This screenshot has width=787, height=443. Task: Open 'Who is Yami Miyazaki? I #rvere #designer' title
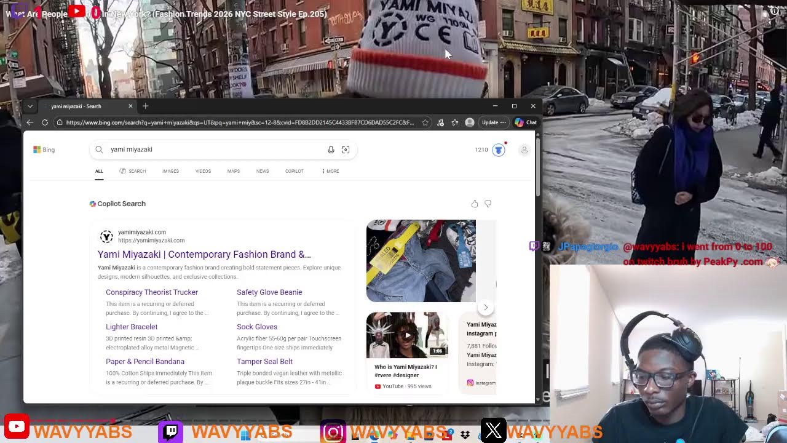406,371
